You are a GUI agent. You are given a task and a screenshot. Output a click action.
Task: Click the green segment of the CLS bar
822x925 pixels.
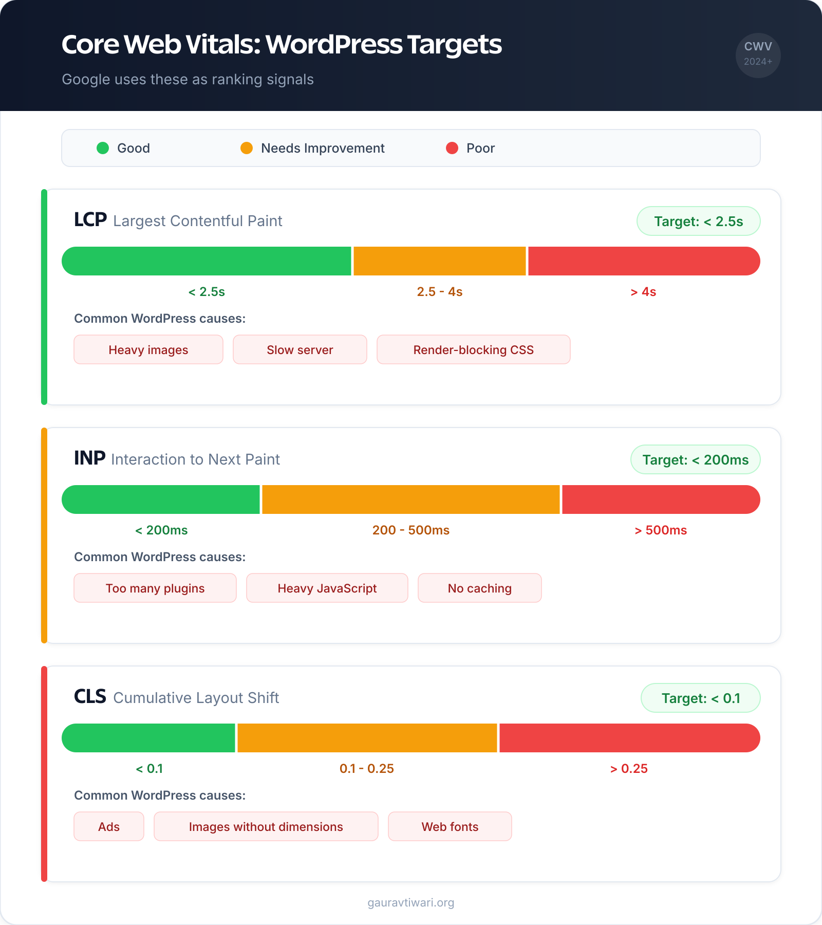click(148, 738)
